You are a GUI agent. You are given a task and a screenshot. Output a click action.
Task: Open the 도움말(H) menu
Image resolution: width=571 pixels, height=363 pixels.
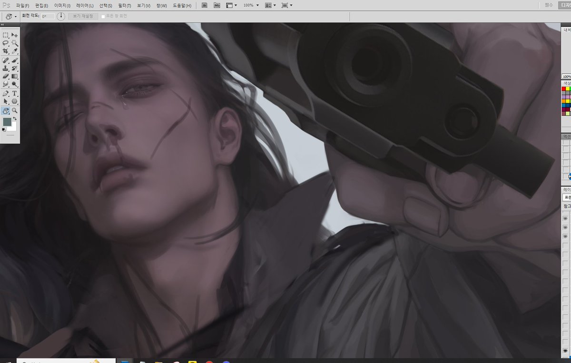point(182,6)
